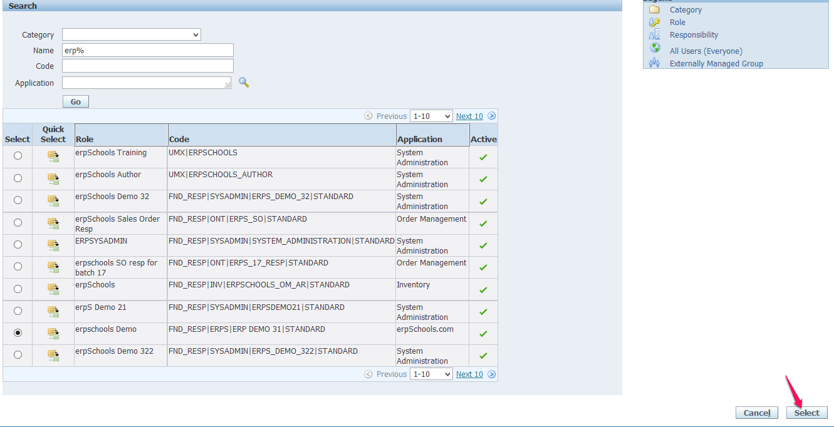The width and height of the screenshot is (834, 427).
Task: Click the Name input field
Action: [x=148, y=50]
